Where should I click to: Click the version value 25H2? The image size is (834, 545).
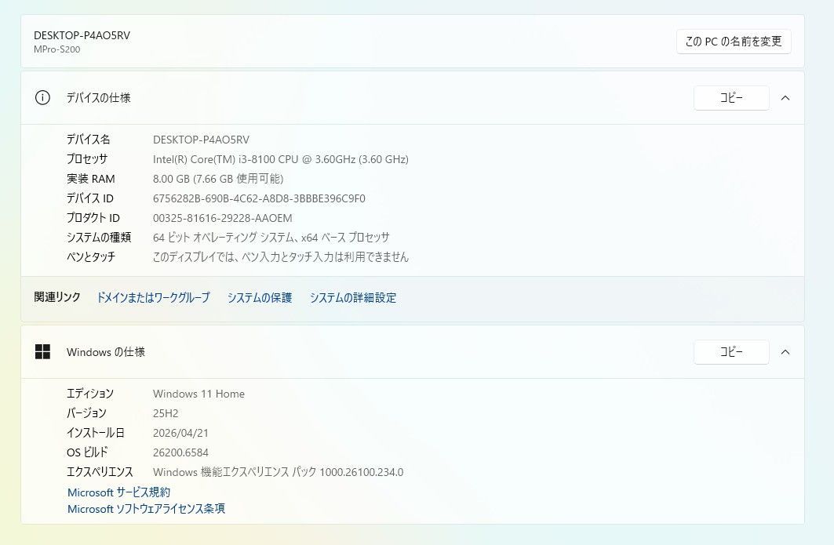(166, 414)
